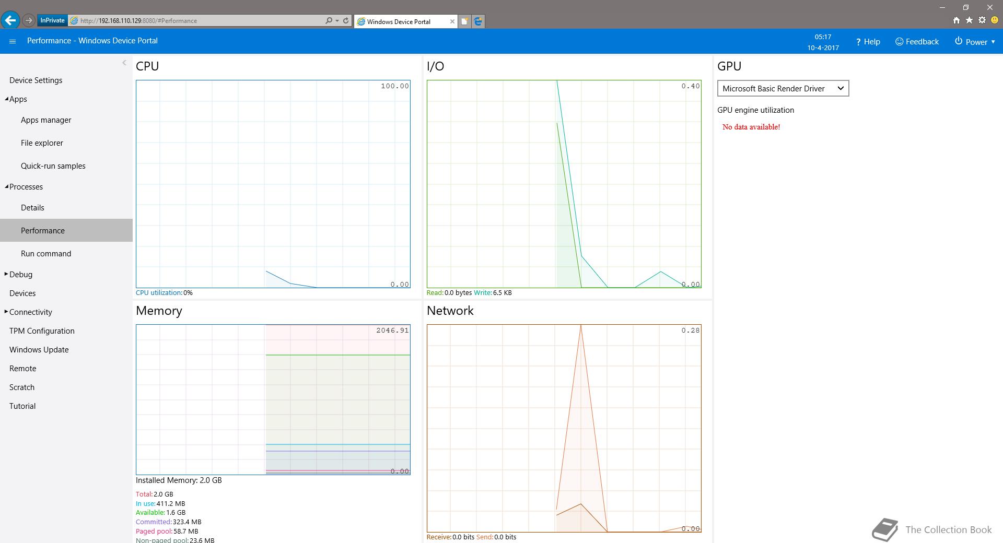The image size is (1003, 543).
Task: Click the browser back arrow button
Action: pyautogui.click(x=10, y=20)
